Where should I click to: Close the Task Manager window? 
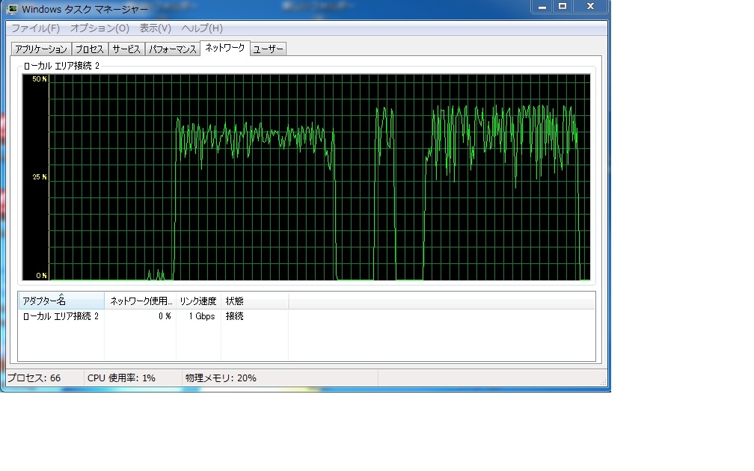(590, 7)
